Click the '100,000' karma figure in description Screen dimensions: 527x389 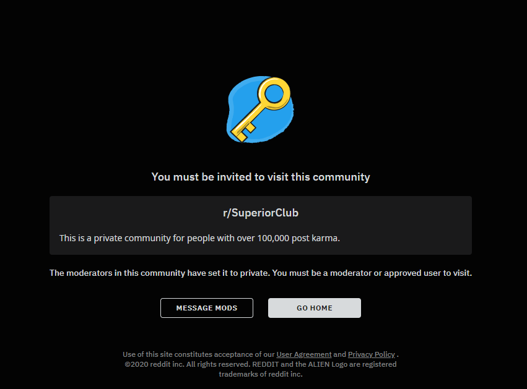pyautogui.click(x=273, y=238)
